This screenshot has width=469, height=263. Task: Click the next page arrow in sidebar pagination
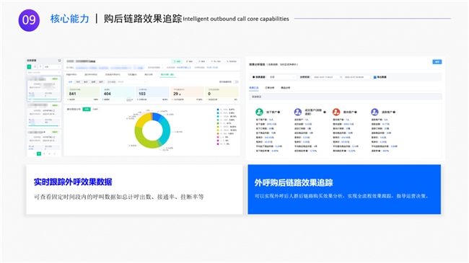54,153
